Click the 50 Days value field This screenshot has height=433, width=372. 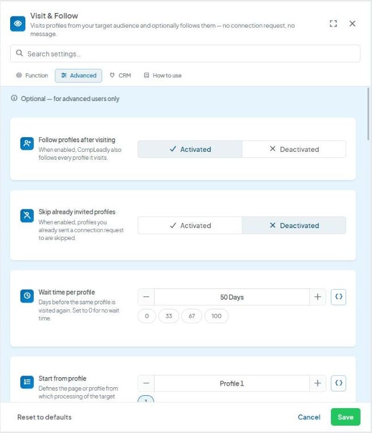click(x=231, y=297)
